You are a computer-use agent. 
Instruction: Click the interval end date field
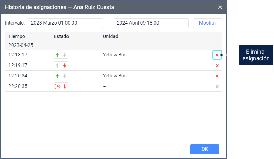coord(151,23)
